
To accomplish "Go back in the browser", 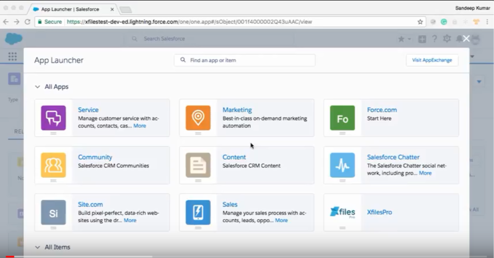I will (6, 22).
